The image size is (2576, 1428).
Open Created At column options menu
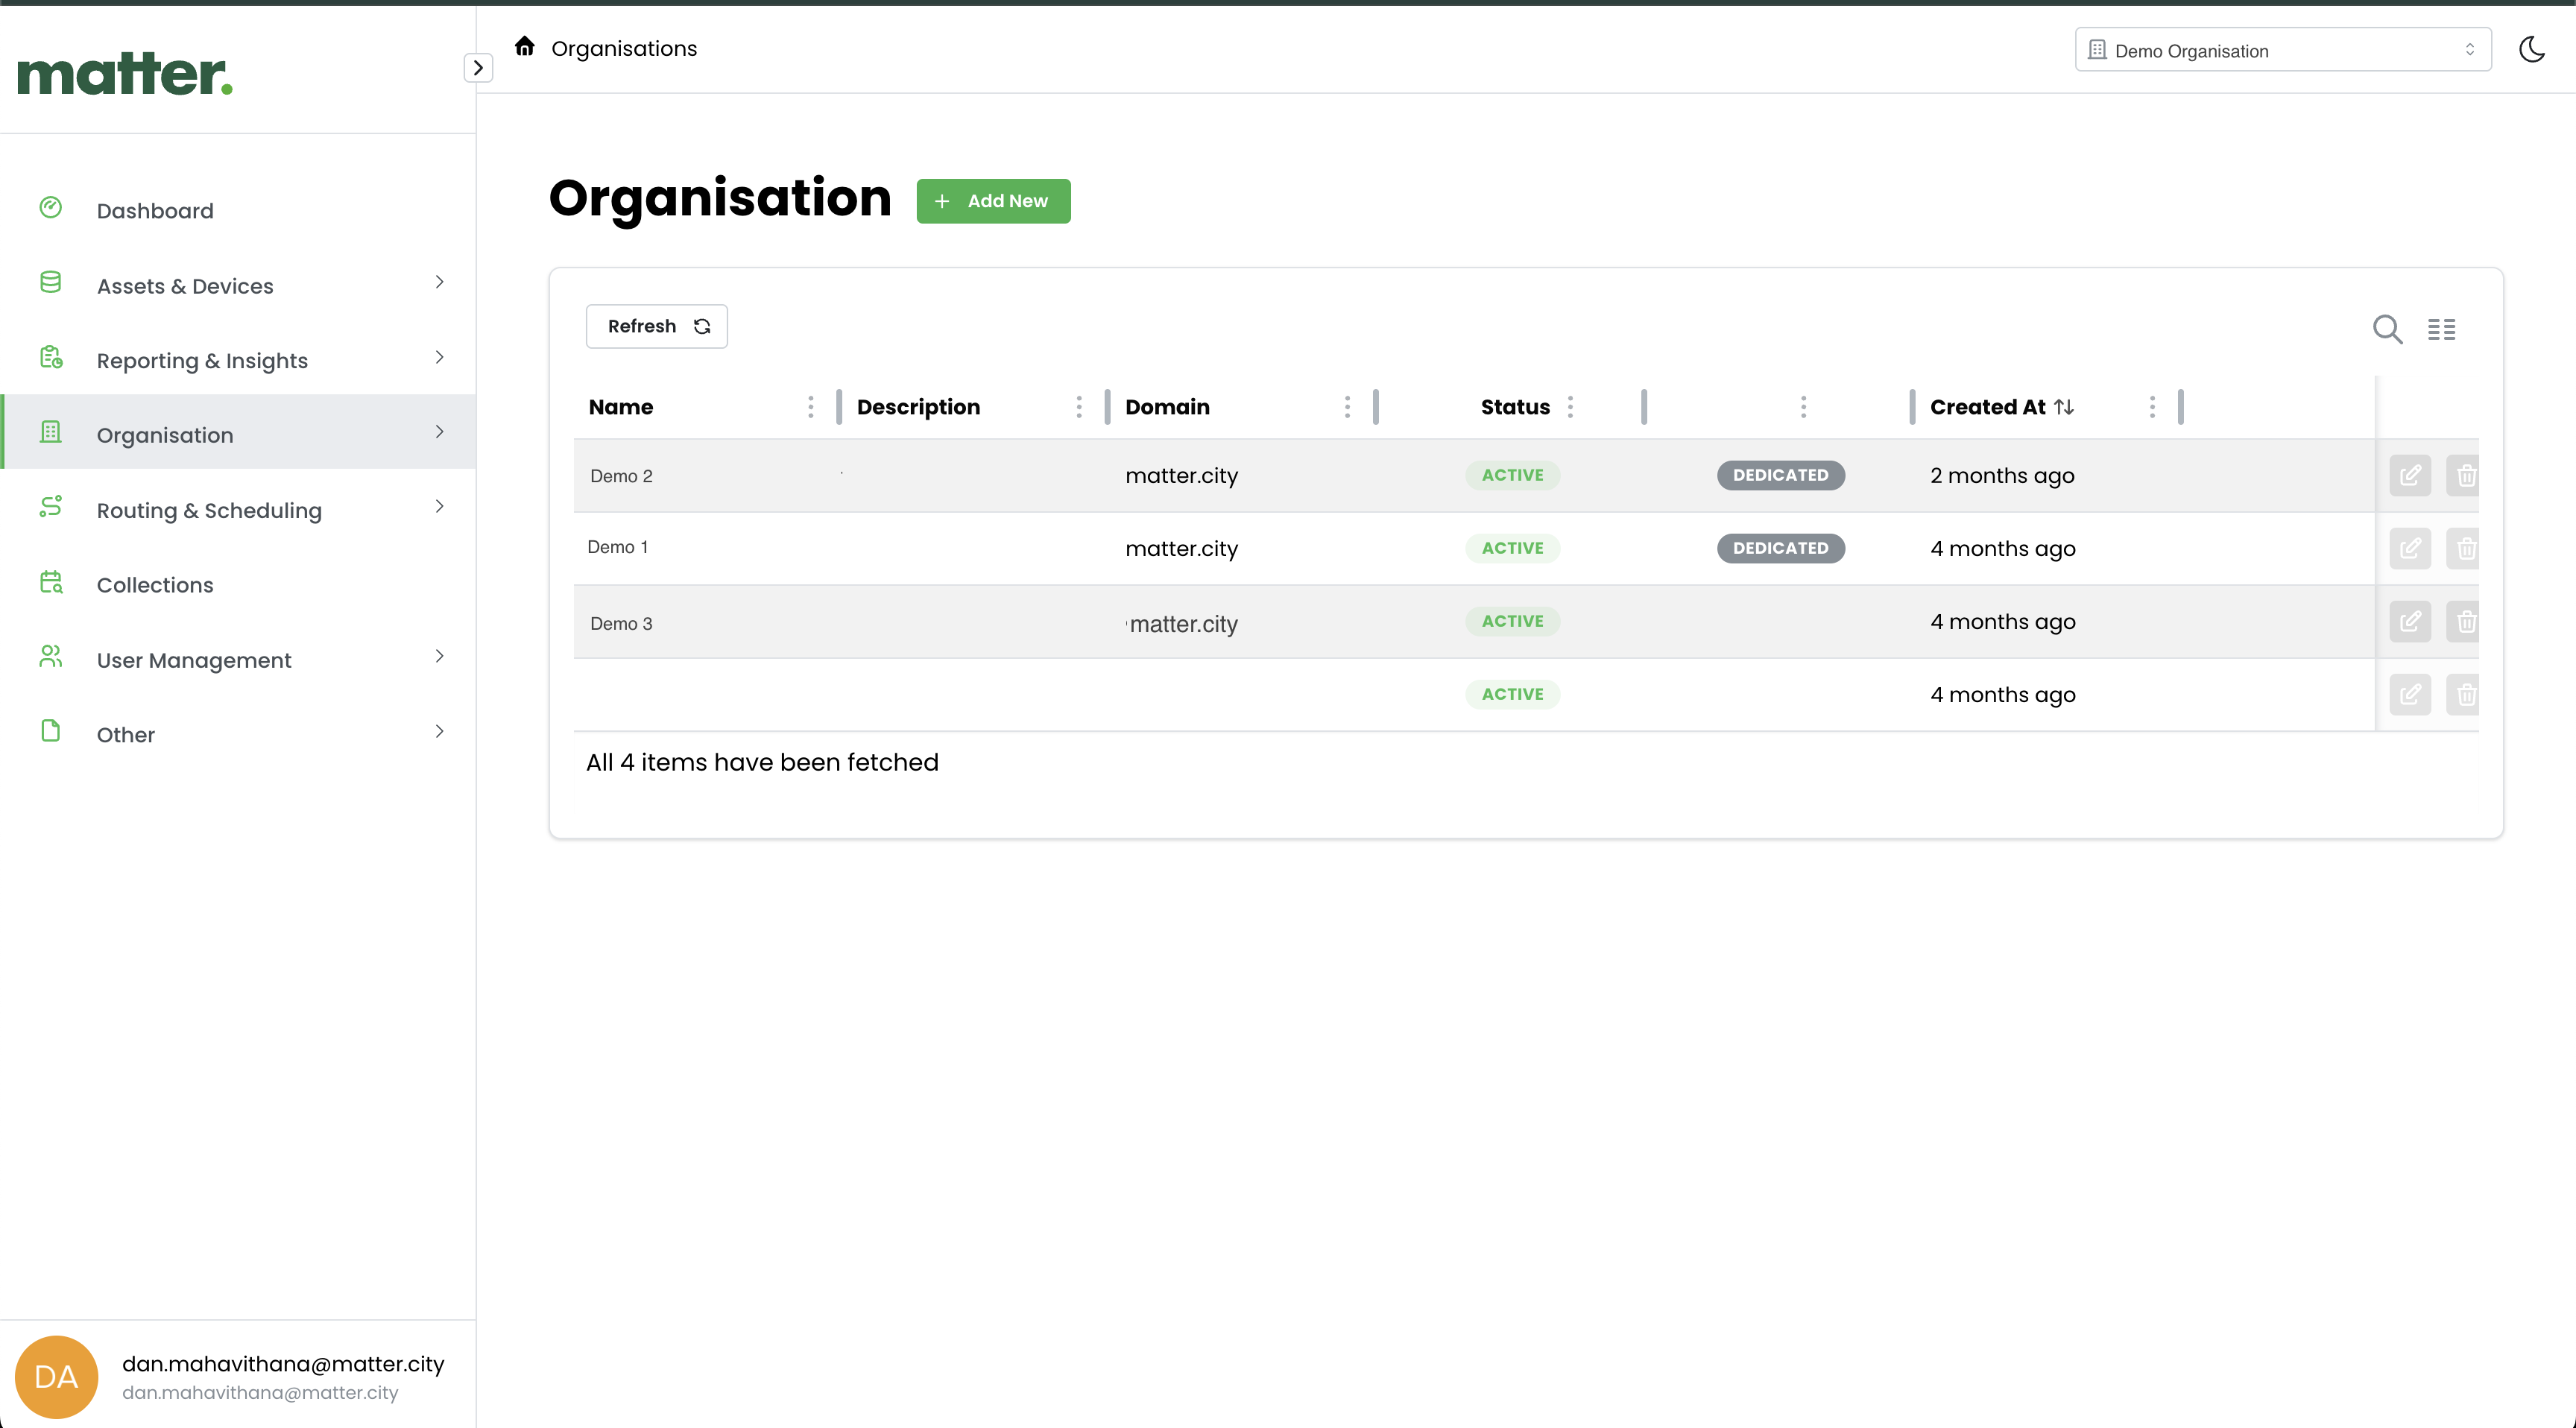[2152, 407]
